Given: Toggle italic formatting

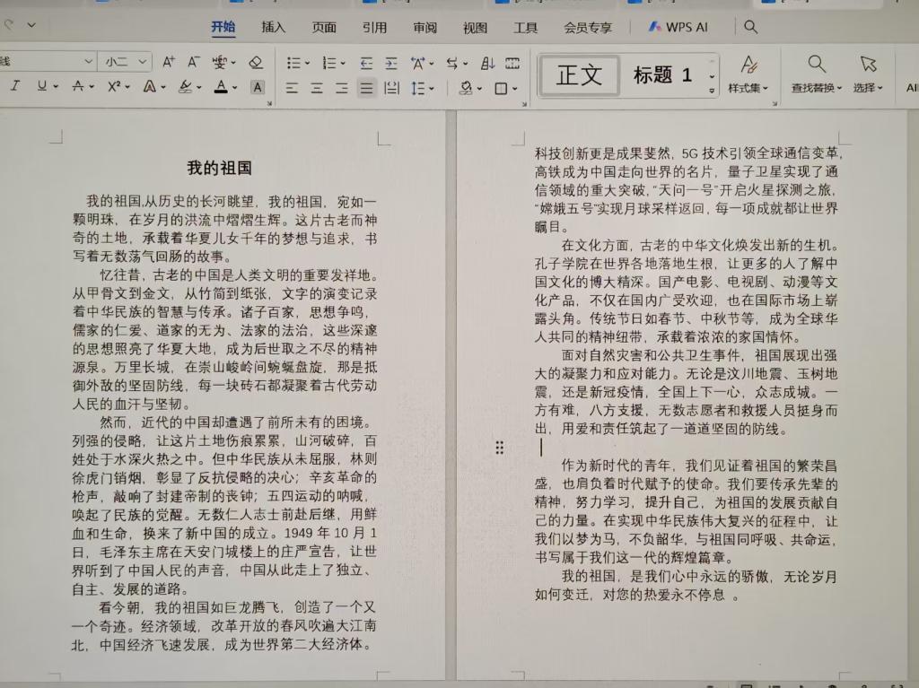Looking at the screenshot, I should click(14, 86).
